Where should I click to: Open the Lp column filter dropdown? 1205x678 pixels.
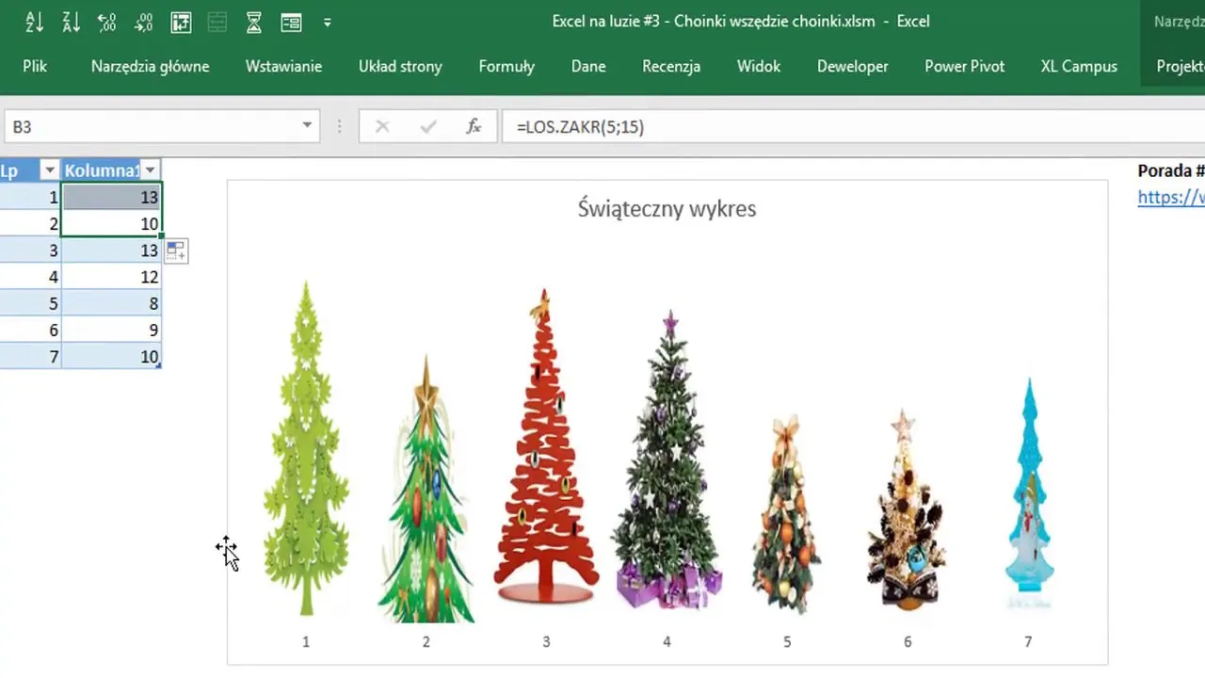49,170
